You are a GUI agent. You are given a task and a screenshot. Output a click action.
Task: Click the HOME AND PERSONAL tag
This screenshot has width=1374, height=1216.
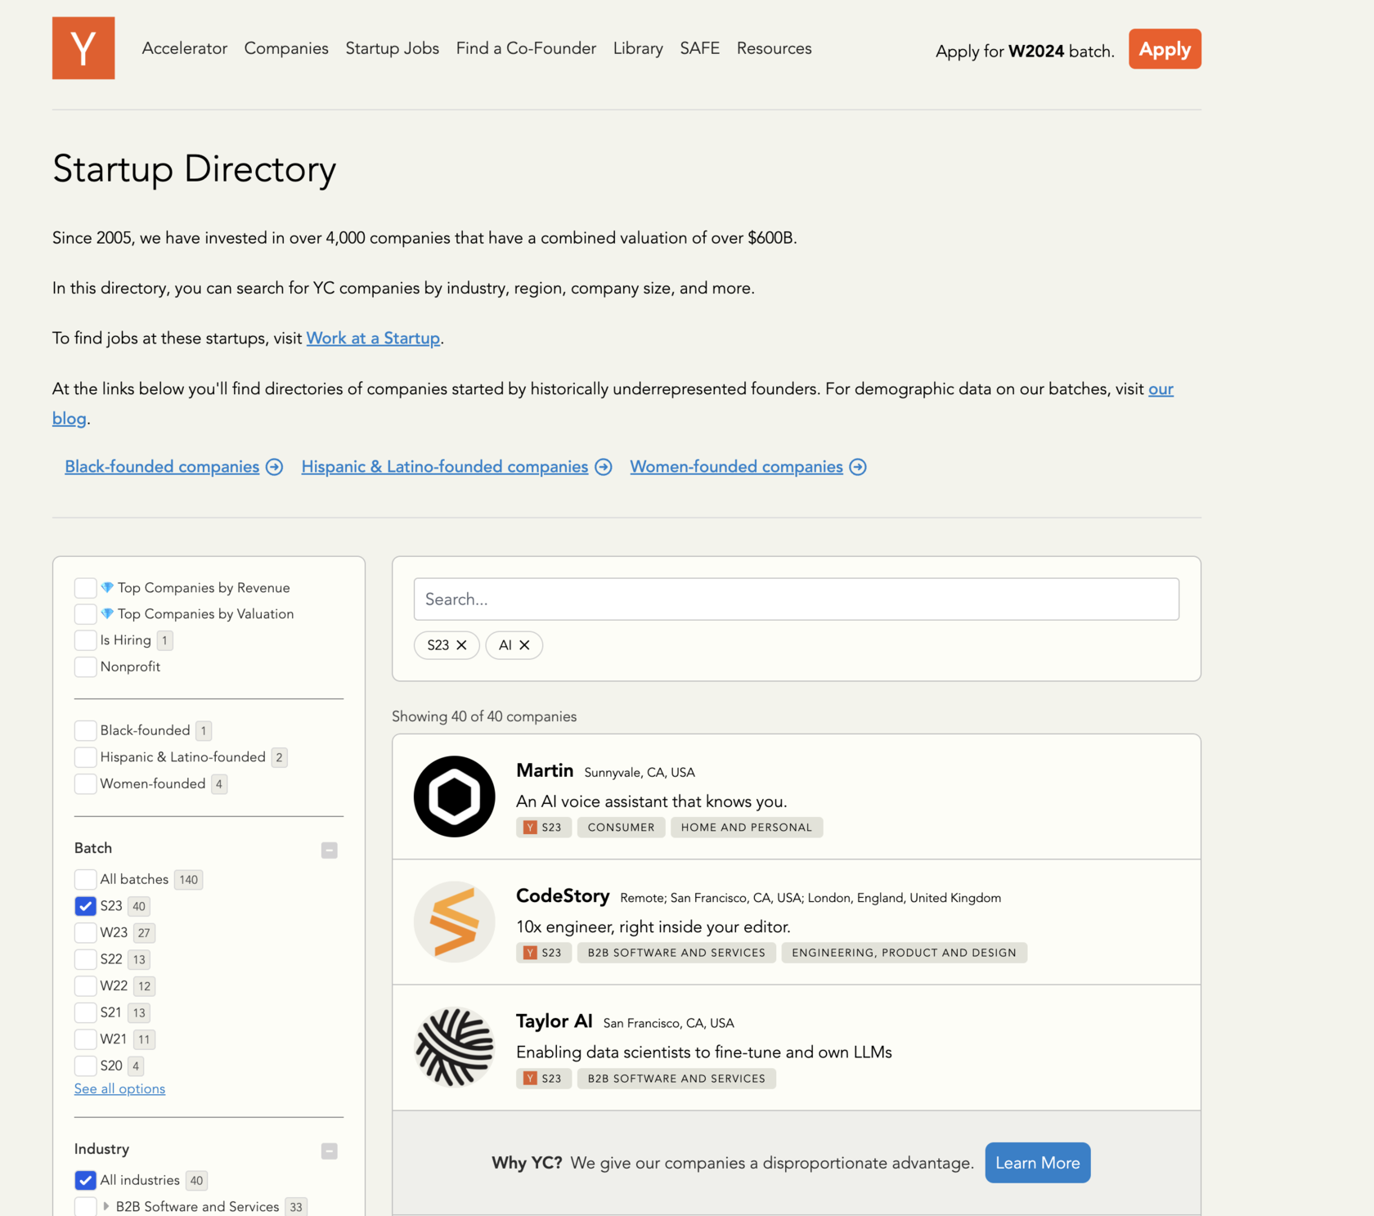pyautogui.click(x=747, y=828)
